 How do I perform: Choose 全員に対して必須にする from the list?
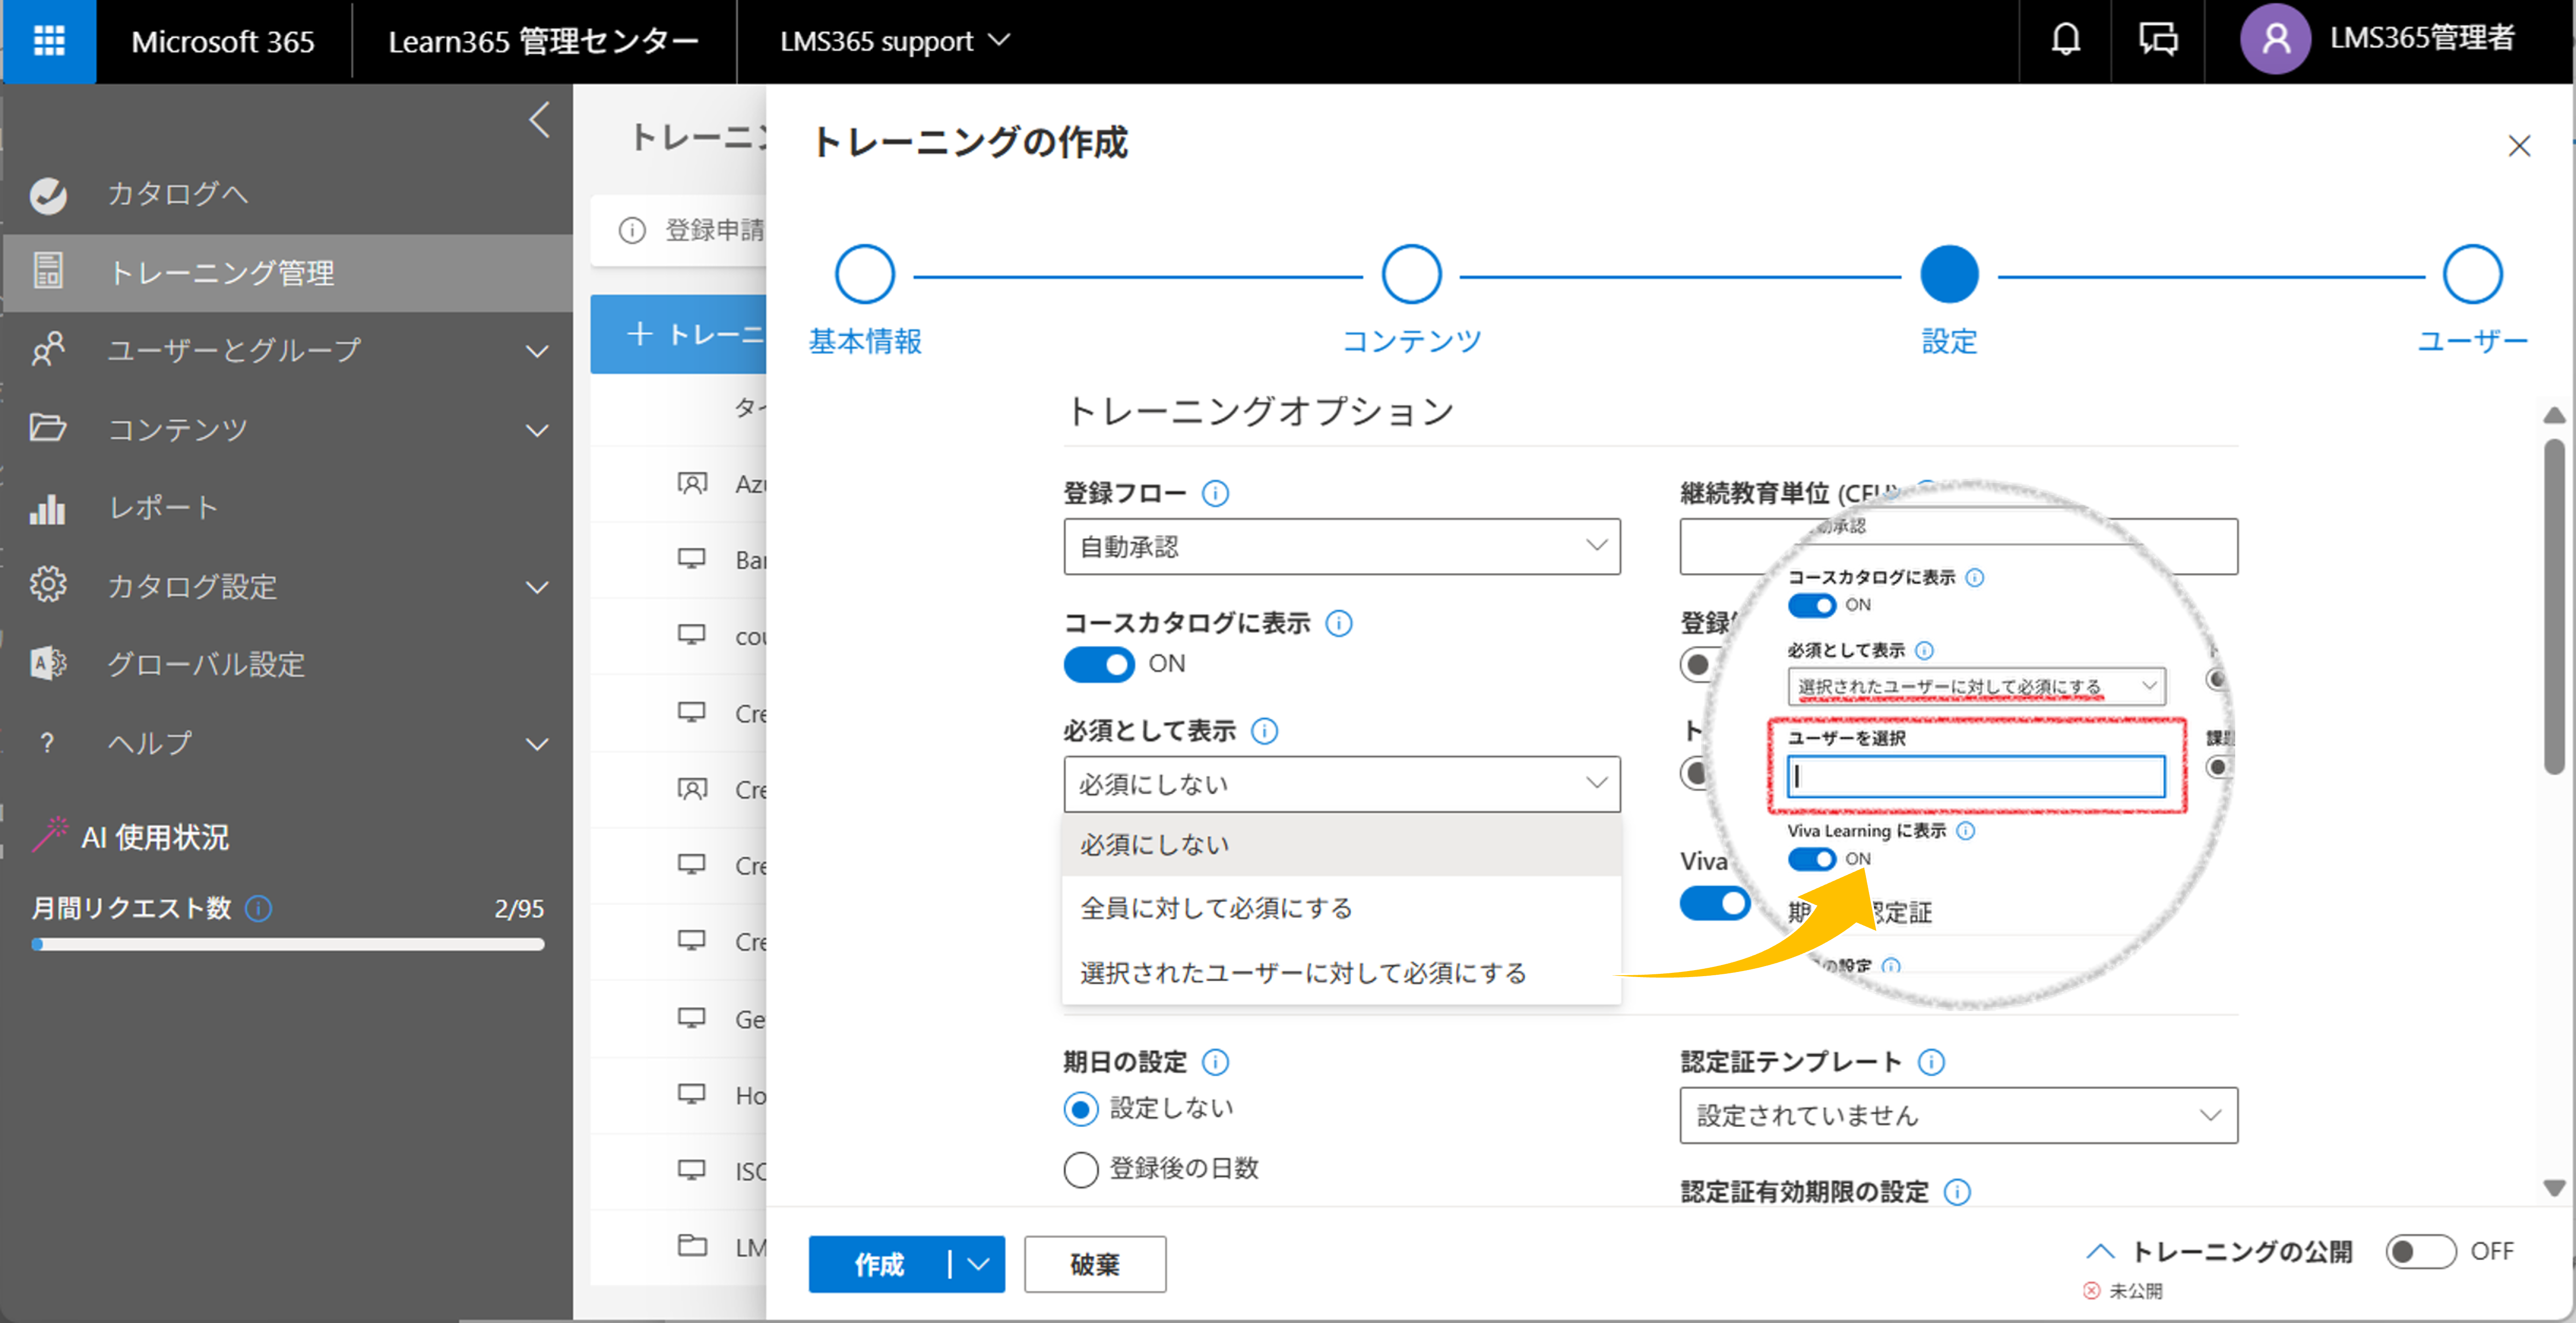pyautogui.click(x=1216, y=909)
